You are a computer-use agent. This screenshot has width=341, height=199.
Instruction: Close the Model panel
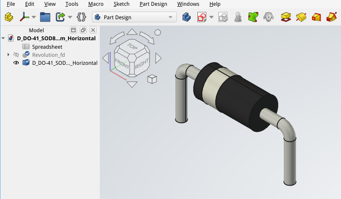(x=93, y=30)
